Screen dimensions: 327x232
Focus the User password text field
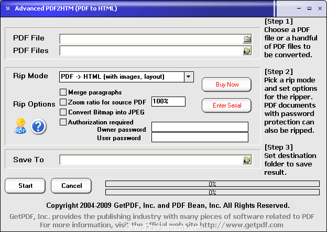click(x=199, y=138)
